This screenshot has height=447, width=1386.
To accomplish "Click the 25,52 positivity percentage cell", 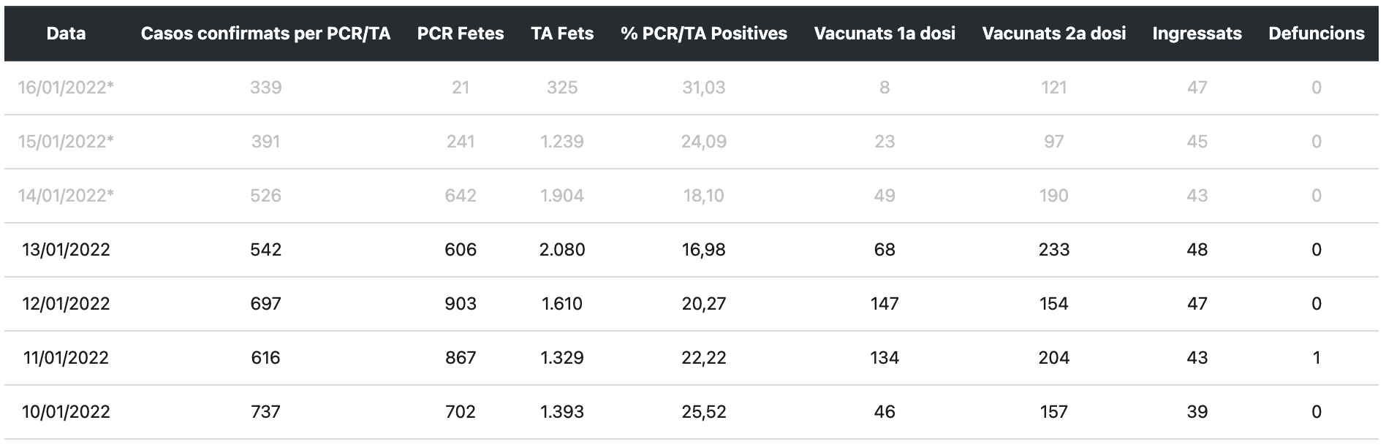I will [704, 412].
